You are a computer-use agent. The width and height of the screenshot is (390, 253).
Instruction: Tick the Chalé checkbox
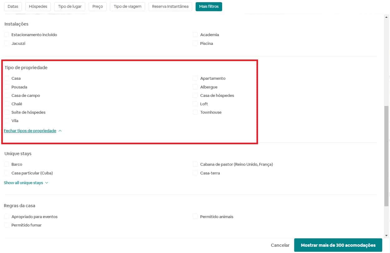[x=7, y=104]
